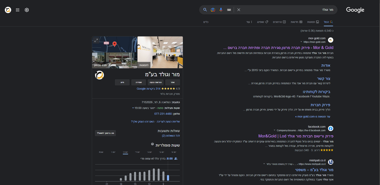Select the 'הכל' results tab

[328, 22]
